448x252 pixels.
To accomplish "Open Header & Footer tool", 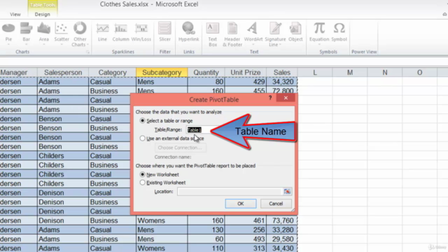I will pos(232,34).
